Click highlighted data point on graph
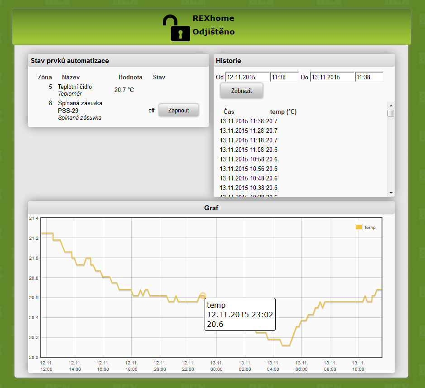The width and height of the screenshot is (425, 388). coord(203,296)
